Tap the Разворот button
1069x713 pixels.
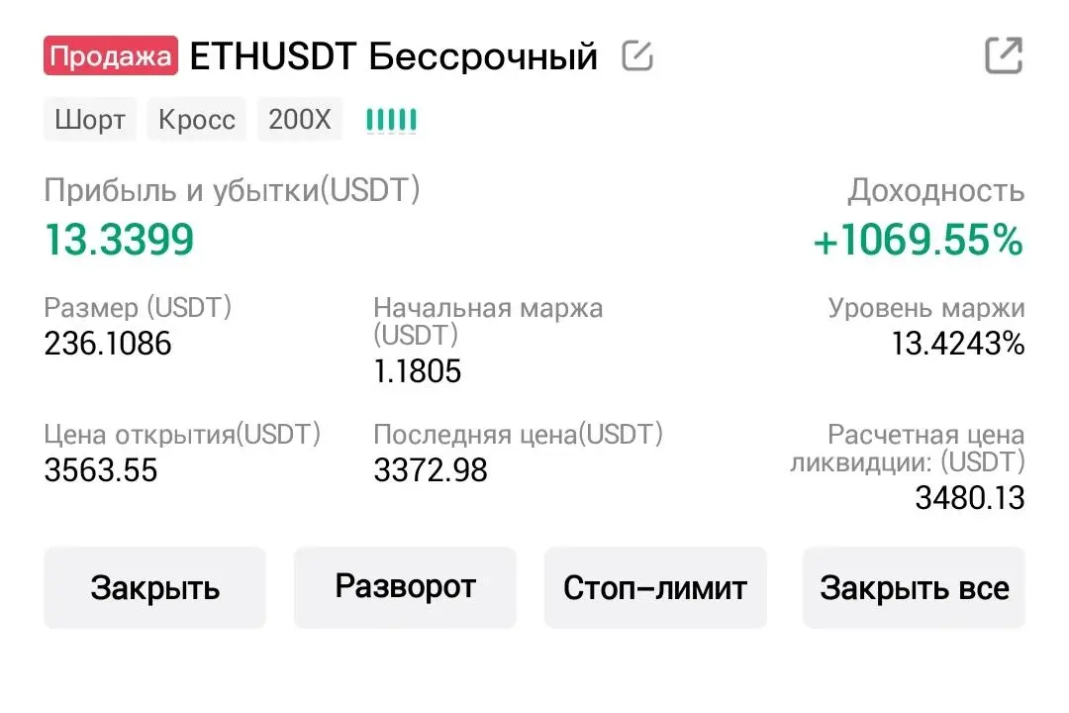(405, 587)
